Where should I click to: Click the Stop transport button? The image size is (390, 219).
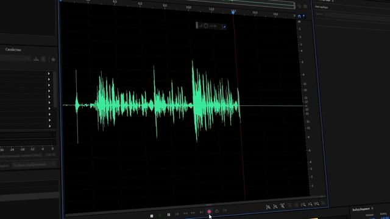point(152,216)
